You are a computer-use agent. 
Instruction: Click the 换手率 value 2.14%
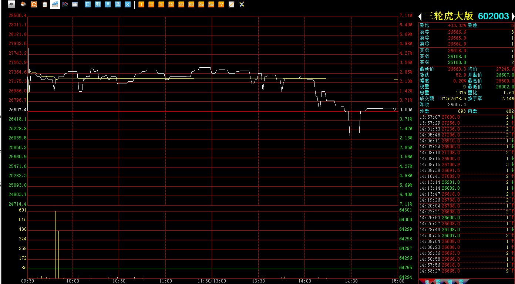coord(508,99)
